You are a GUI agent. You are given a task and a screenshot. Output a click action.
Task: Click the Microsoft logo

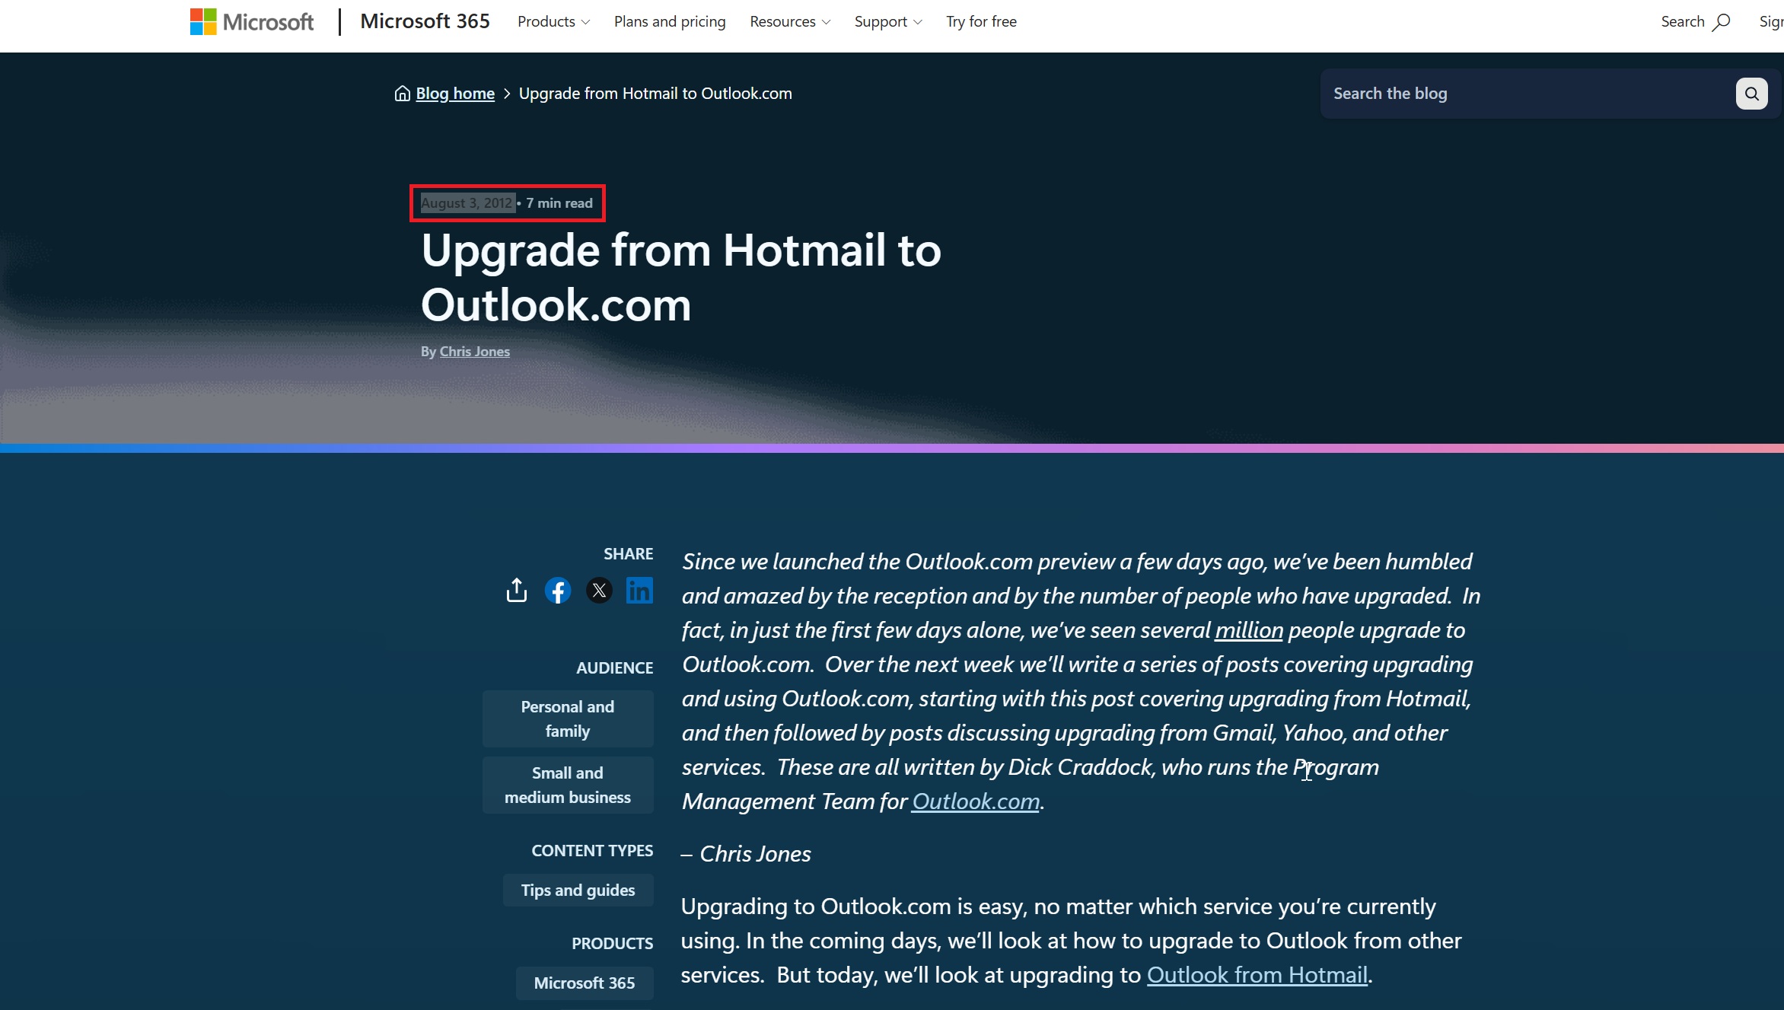tap(251, 22)
